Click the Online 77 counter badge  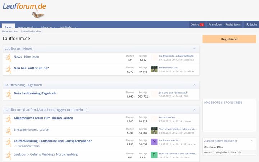coord(202,24)
